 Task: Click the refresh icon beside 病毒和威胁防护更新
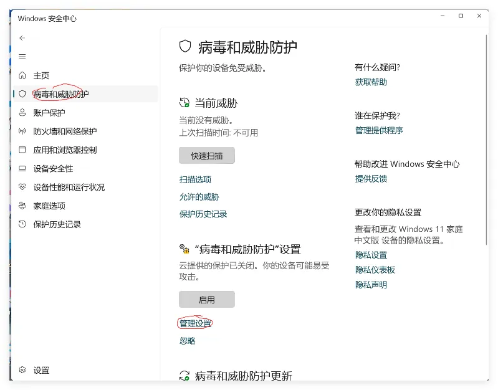pos(184,376)
